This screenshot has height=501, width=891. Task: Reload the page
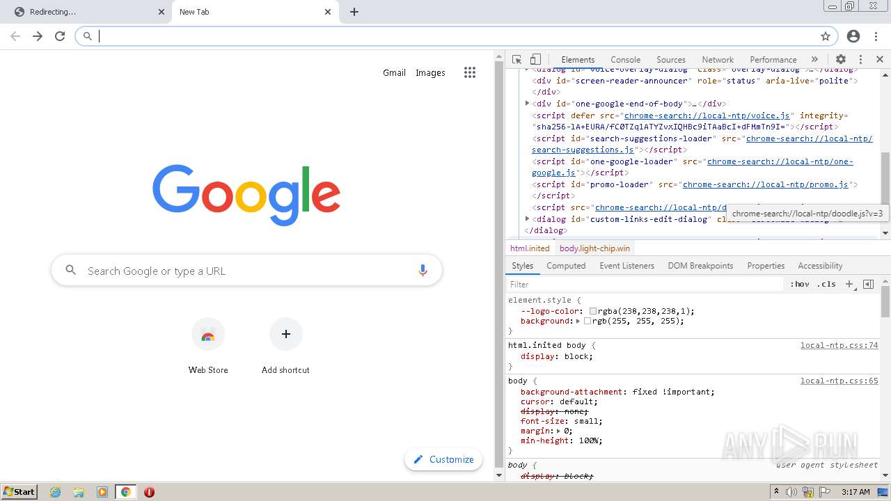tap(60, 36)
